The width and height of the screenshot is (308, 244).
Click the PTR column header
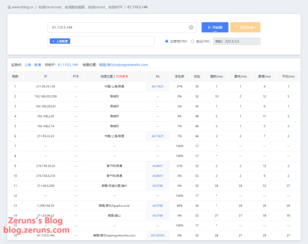pos(76,76)
